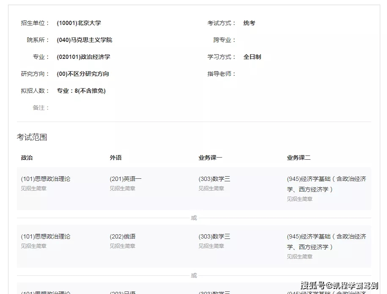Click 见招生简章 under (201)英语一
Image resolution: width=387 pixels, height=294 pixels.
[122, 189]
